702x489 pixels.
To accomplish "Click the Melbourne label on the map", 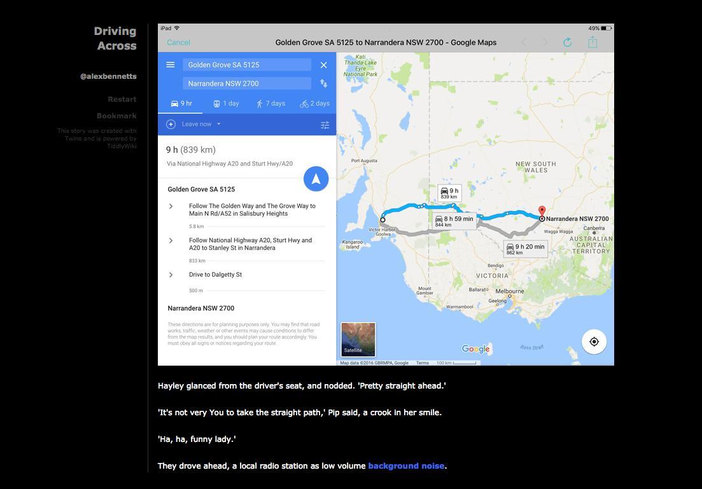I will 510,291.
